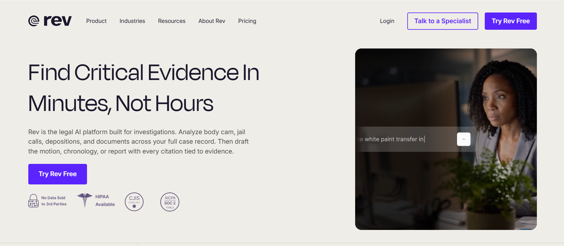Open the About Rev menu
The width and height of the screenshot is (564, 246).
(x=212, y=21)
